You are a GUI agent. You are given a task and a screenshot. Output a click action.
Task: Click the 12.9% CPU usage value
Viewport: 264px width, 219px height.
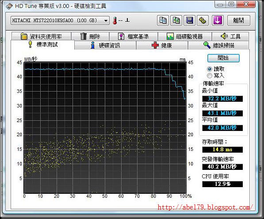click(x=222, y=184)
